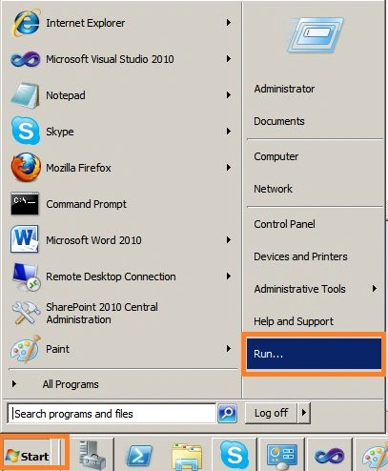Launch the Command Prompt icon
The image size is (388, 471).
pyautogui.click(x=25, y=203)
